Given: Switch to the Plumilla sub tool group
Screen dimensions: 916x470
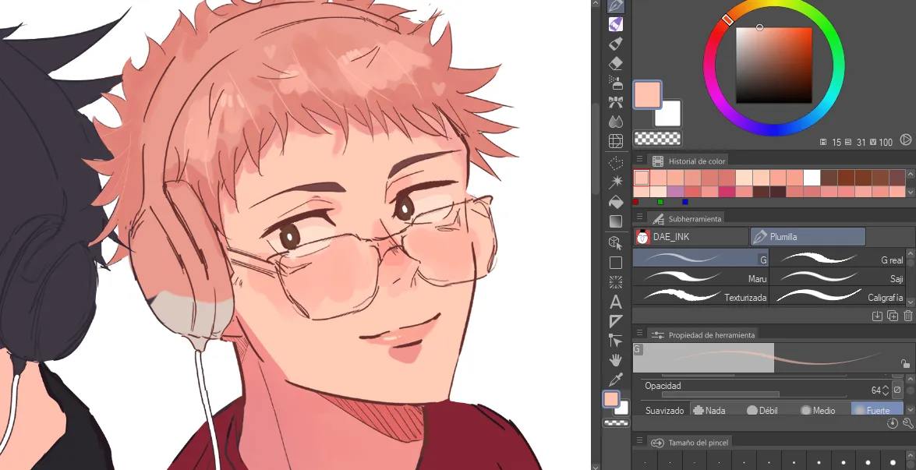Looking at the screenshot, I should (x=808, y=236).
